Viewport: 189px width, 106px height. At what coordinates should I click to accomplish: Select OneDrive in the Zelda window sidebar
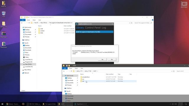coord(27,40)
